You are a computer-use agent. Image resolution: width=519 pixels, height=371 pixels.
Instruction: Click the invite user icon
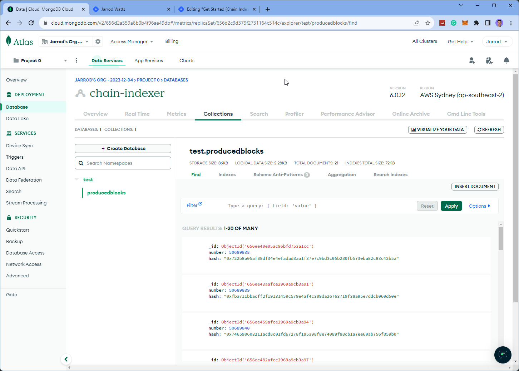472,60
